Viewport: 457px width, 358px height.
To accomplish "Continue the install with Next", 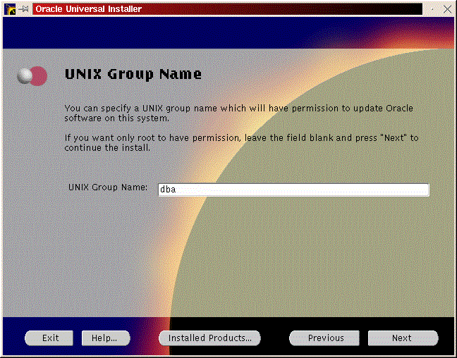I will pos(401,338).
